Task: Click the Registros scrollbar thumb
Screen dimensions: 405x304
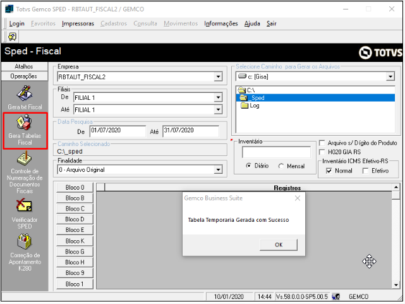Action: pyautogui.click(x=396, y=195)
